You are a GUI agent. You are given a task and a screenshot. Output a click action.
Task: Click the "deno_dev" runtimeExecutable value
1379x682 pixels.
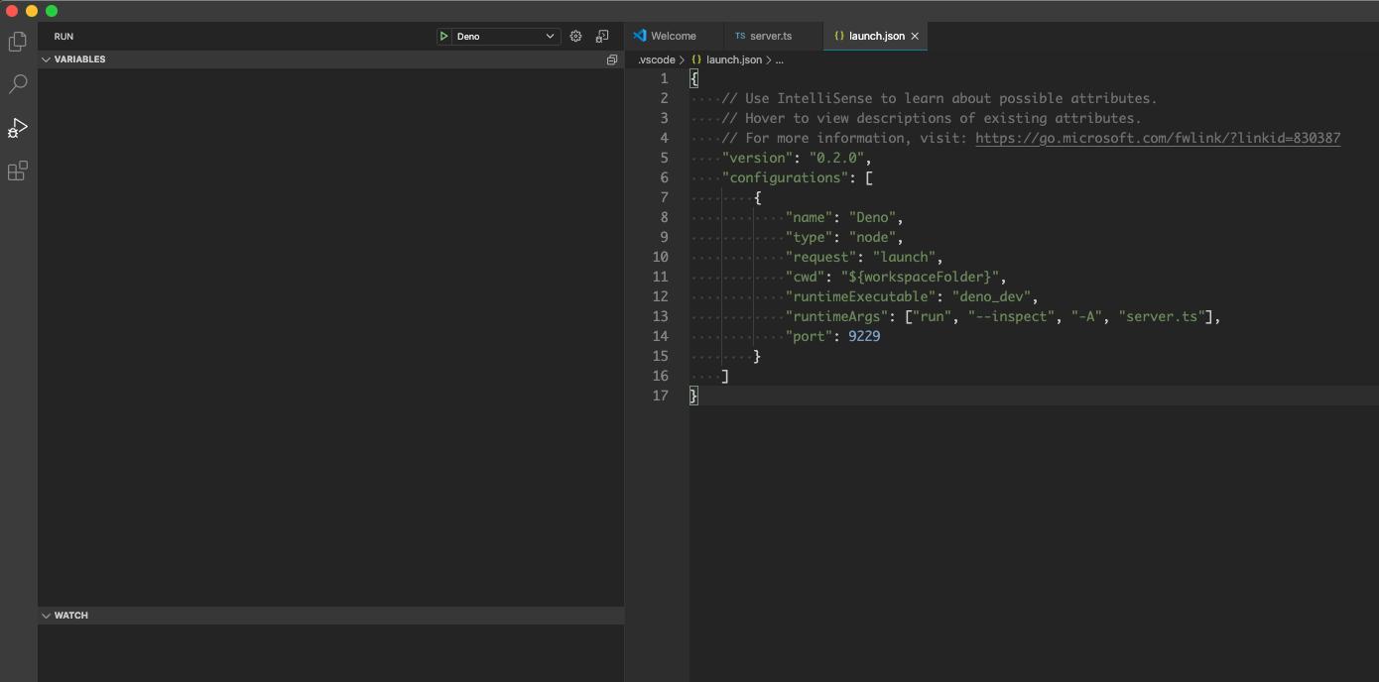pos(991,296)
